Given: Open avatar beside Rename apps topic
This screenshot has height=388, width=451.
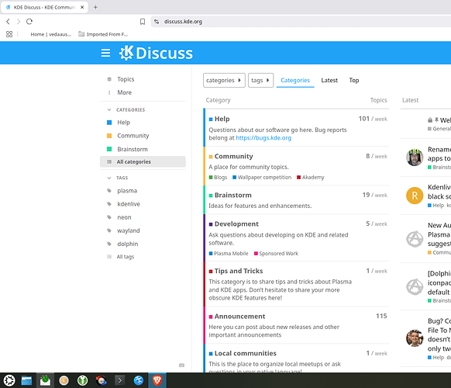Looking at the screenshot, I should pos(415,158).
